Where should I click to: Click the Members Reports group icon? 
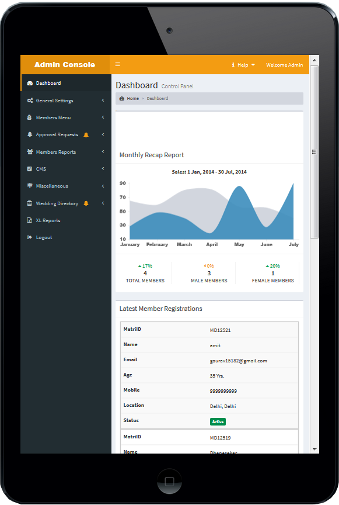tap(30, 152)
